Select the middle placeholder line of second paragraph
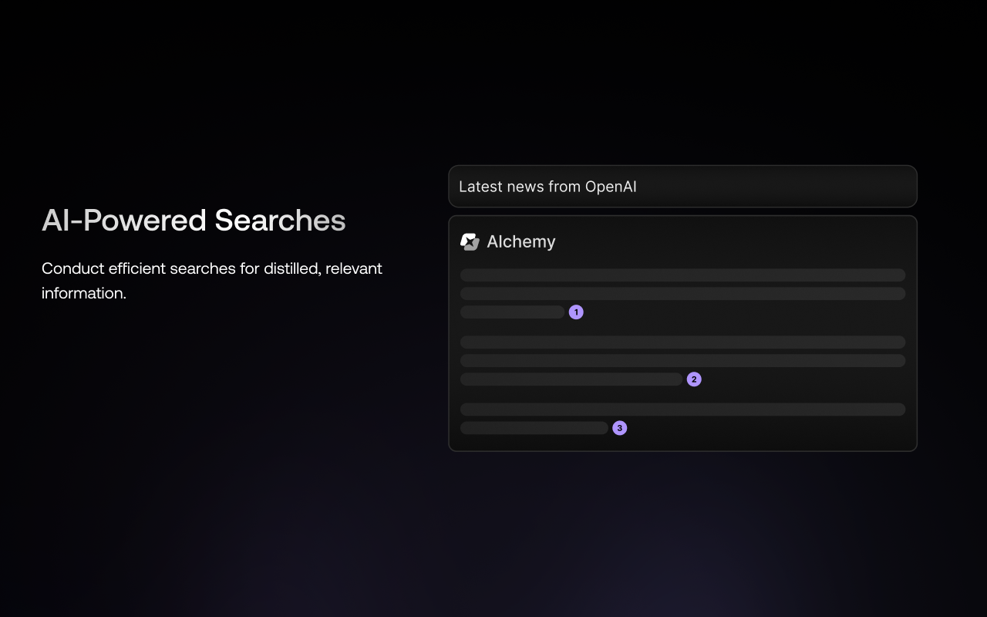This screenshot has height=617, width=987. [682, 361]
